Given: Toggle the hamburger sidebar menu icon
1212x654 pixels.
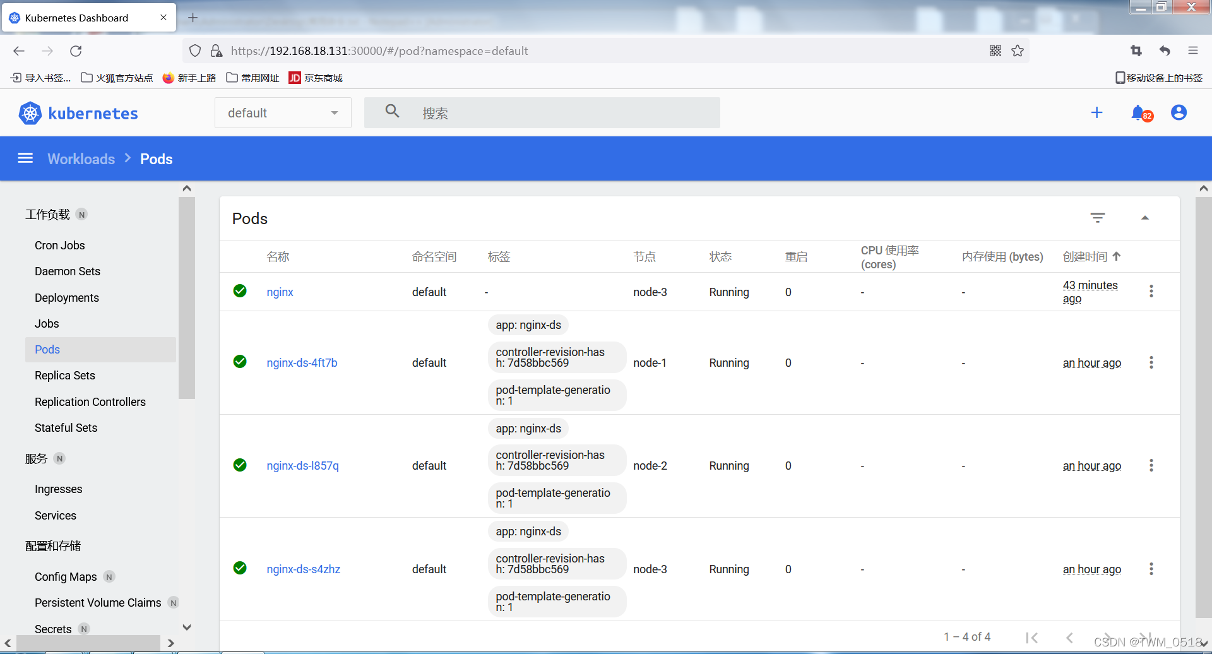Looking at the screenshot, I should click(25, 158).
